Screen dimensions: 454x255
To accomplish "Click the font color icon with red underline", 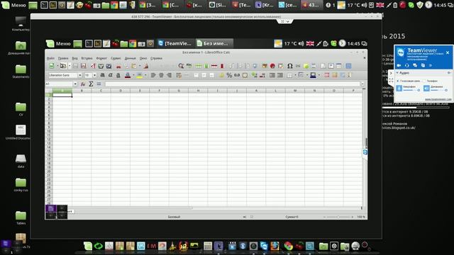I will coord(128,75).
